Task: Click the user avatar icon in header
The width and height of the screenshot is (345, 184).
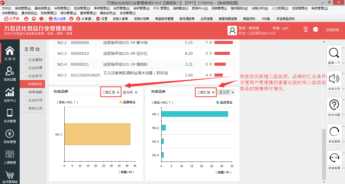Action: click(x=232, y=30)
